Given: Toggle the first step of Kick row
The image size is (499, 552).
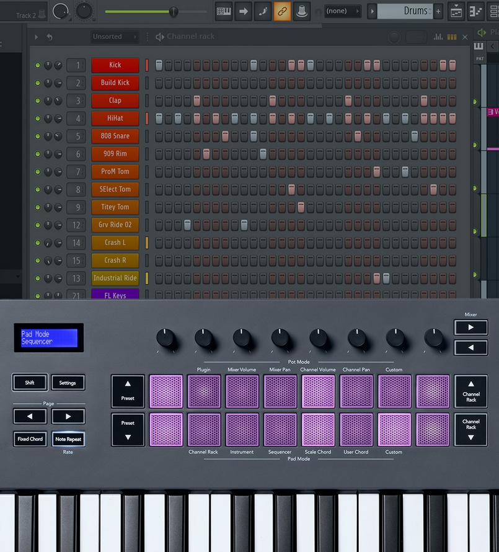Looking at the screenshot, I should [159, 65].
